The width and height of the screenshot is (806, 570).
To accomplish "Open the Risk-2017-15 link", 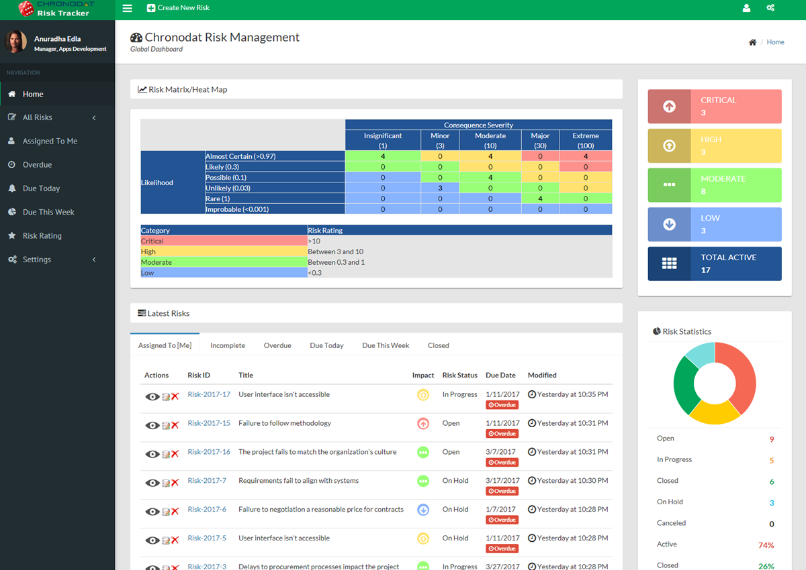I will [209, 423].
